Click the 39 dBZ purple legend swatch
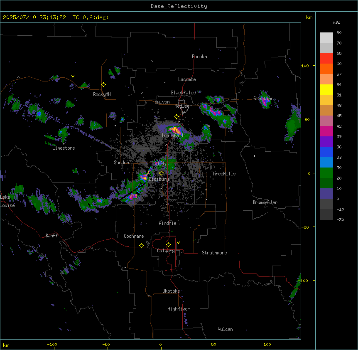Screen dimensions: 358x350 click(x=326, y=142)
